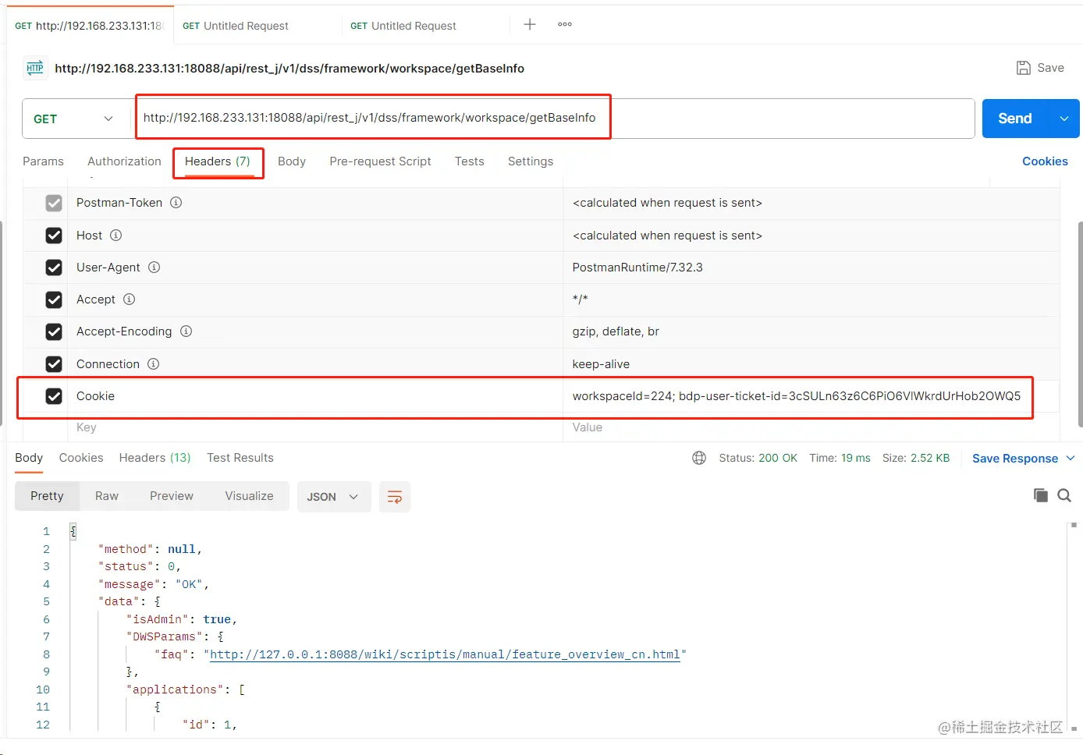Open the faq wiki URL in response
The image size is (1083, 755).
coord(445,654)
